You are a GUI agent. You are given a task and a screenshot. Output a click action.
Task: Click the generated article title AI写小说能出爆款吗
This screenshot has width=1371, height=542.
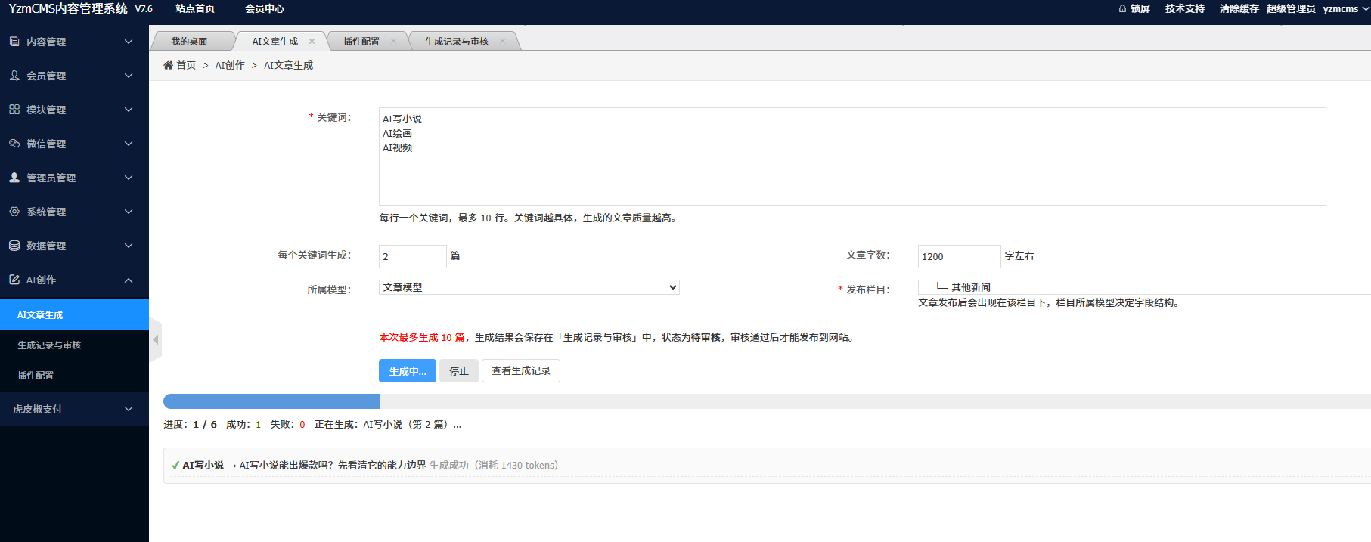[333, 466]
